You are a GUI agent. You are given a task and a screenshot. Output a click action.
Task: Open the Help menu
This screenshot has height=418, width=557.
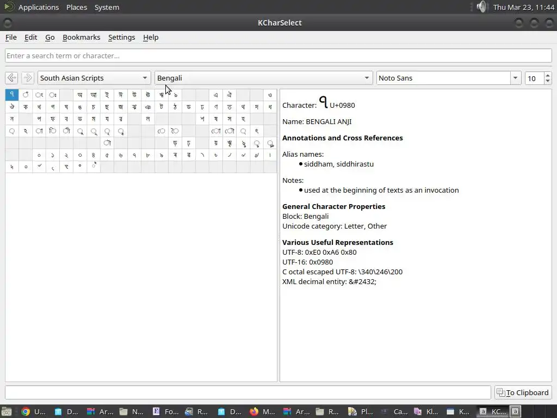151,38
